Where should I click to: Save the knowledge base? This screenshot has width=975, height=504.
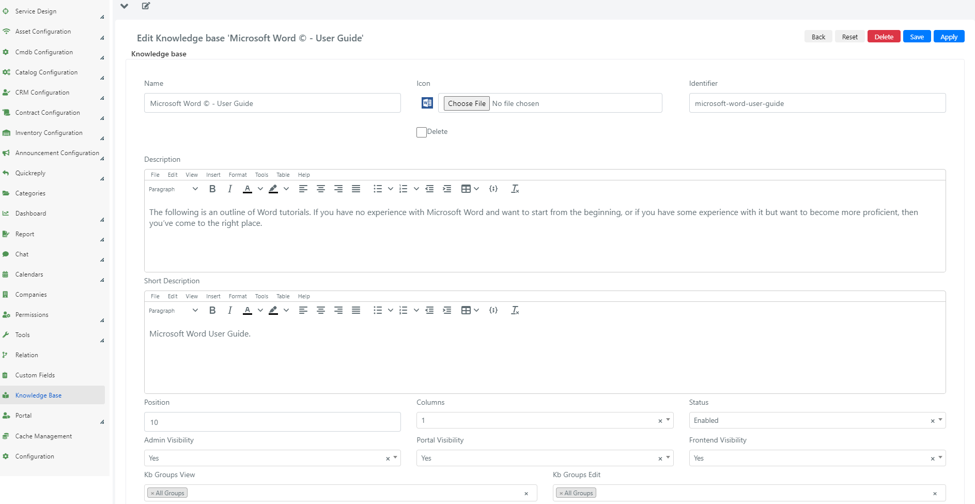[x=917, y=37]
